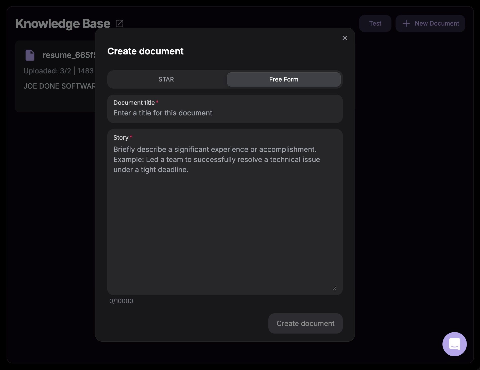Click the X to close Create document dialog

coord(345,38)
